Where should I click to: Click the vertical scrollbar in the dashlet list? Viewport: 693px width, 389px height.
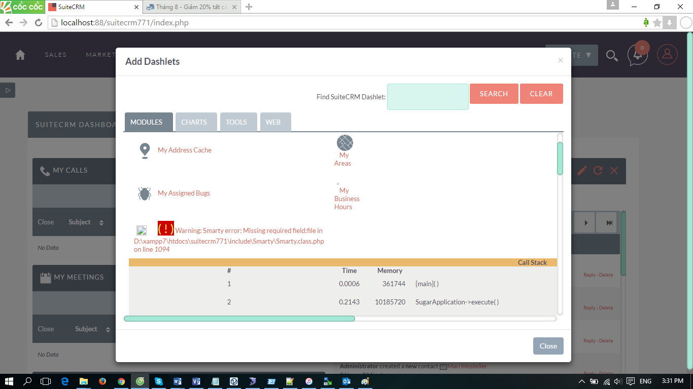[x=560, y=159]
